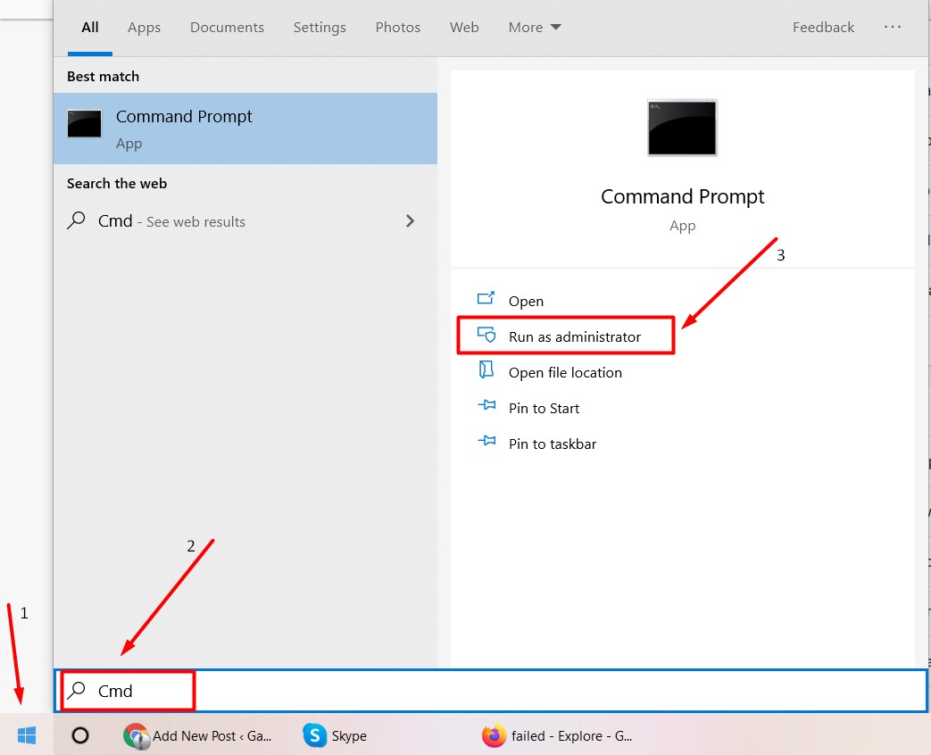Switch to the Documents tab
Viewport: 931px width, 755px height.
coord(227,28)
